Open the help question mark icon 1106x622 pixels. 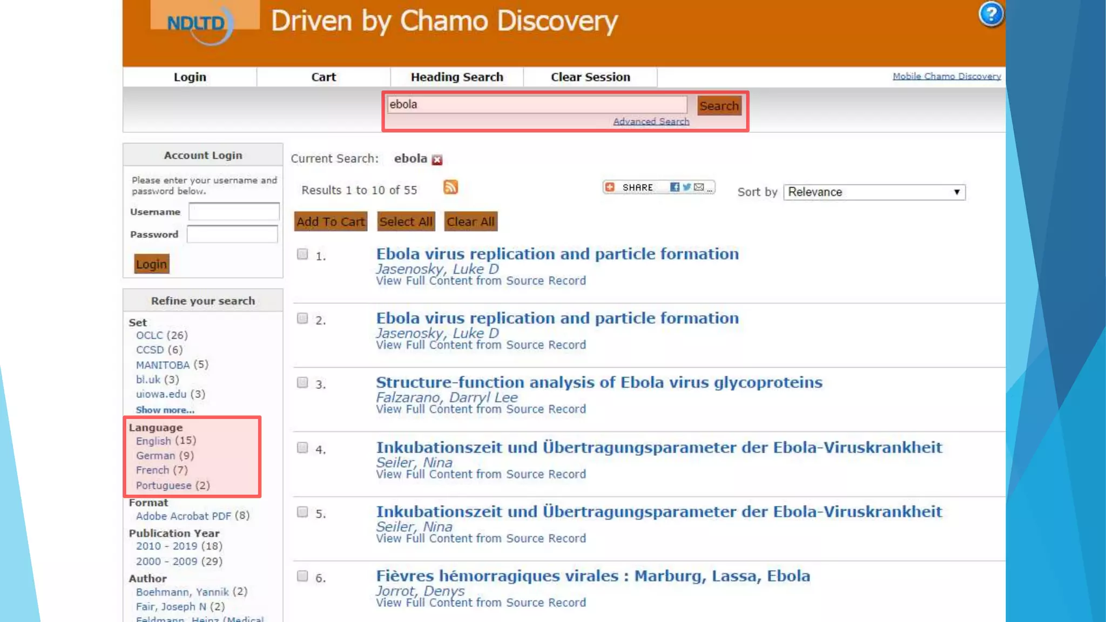[x=991, y=15]
